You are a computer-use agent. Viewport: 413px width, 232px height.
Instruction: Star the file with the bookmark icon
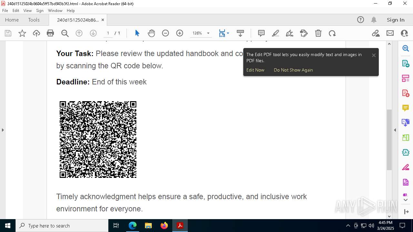[x=22, y=33]
